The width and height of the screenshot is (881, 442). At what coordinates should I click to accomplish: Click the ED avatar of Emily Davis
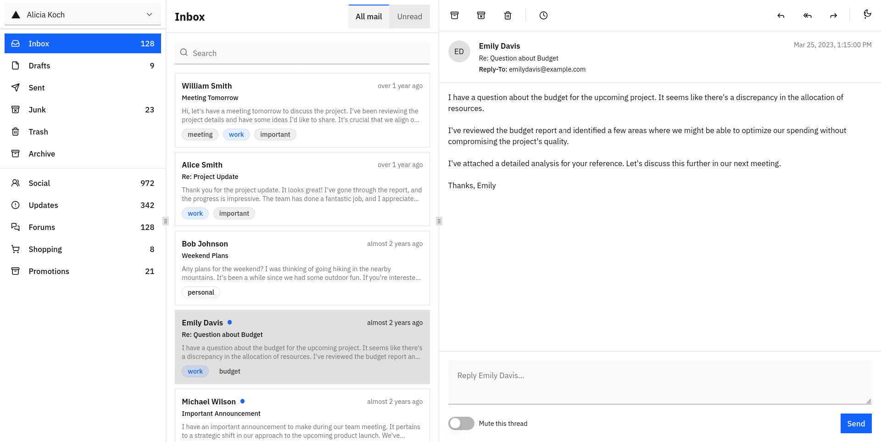(x=459, y=51)
